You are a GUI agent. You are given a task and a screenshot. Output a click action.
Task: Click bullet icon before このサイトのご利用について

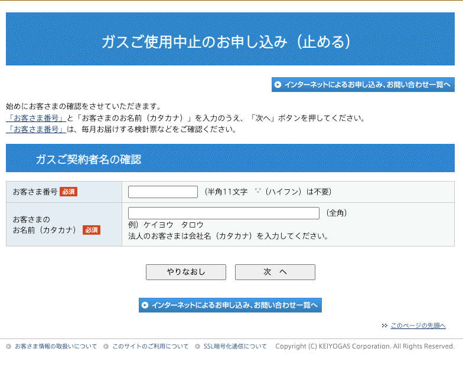click(106, 347)
